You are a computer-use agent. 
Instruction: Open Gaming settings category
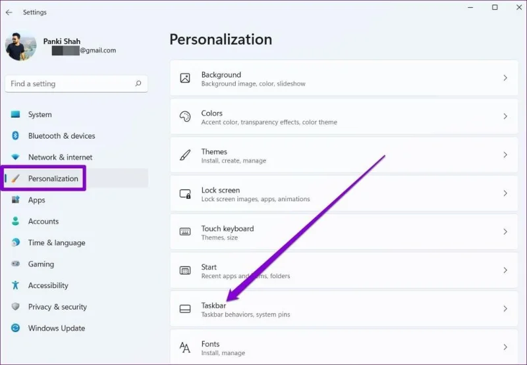pos(76,264)
